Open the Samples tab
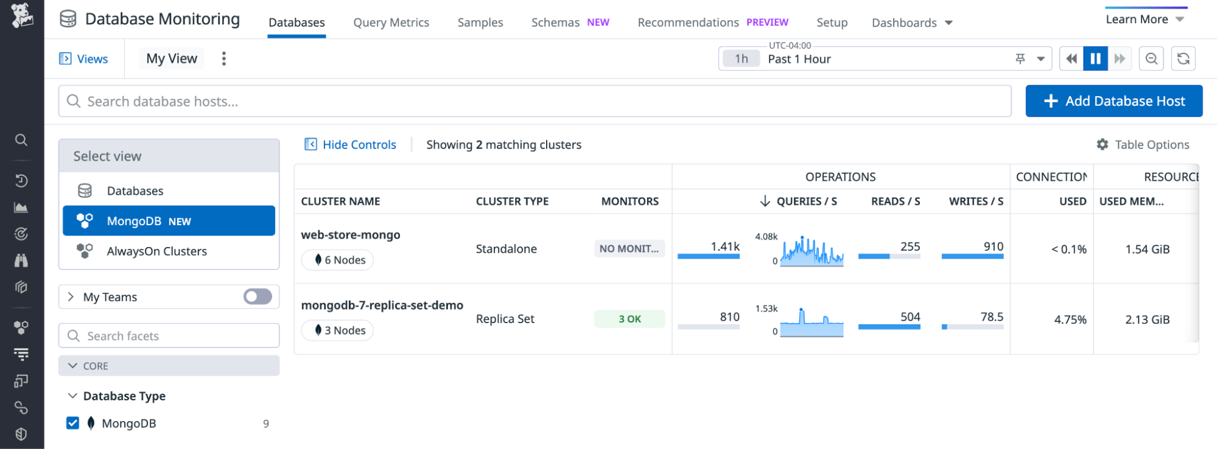 (x=480, y=23)
